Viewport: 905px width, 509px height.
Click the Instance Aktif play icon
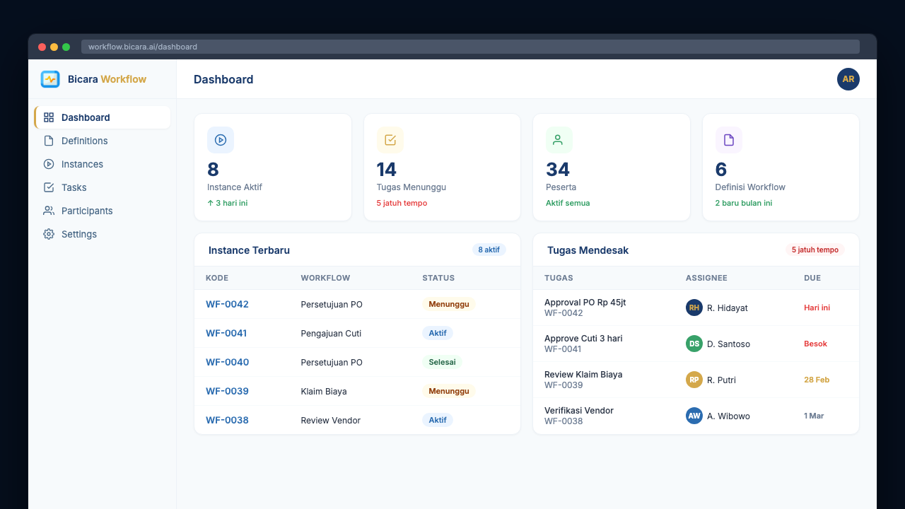220,140
